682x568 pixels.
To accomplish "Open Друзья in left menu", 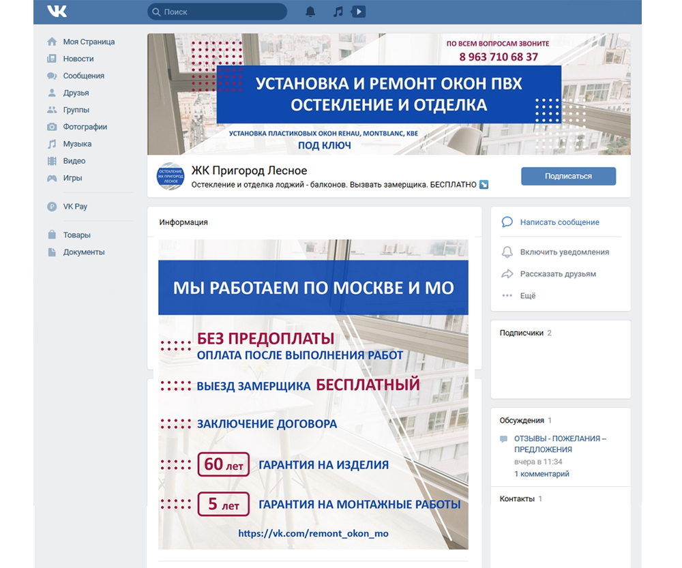I will click(x=76, y=93).
